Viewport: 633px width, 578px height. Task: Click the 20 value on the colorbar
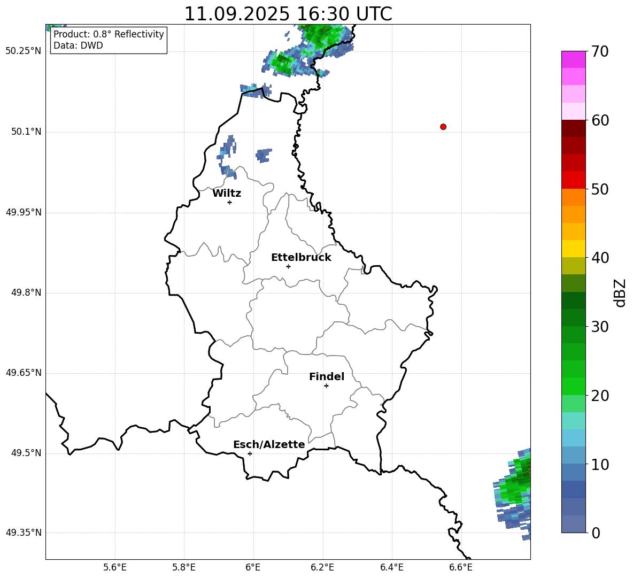pyautogui.click(x=600, y=396)
